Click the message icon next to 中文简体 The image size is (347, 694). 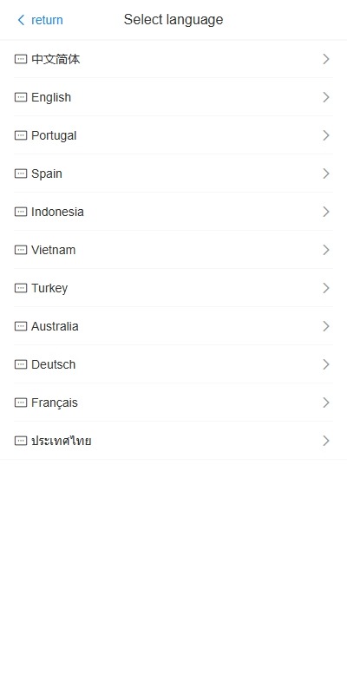pos(21,59)
